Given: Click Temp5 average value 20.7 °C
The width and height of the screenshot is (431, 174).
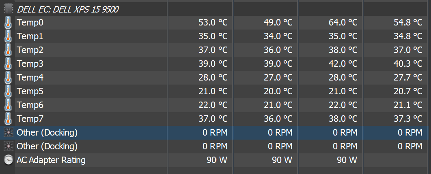Looking at the screenshot, I should point(408,91).
